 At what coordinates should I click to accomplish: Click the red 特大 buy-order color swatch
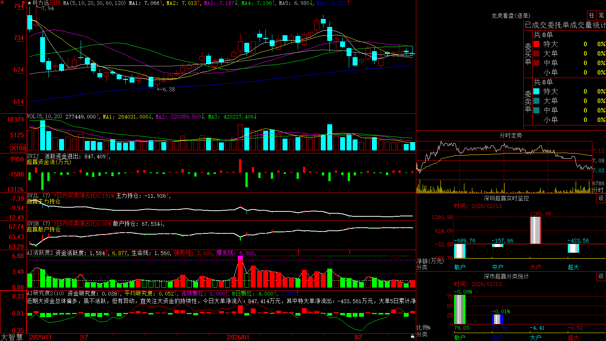[x=536, y=44]
